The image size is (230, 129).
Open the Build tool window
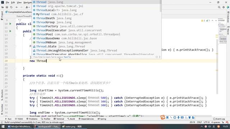pos(71,119)
